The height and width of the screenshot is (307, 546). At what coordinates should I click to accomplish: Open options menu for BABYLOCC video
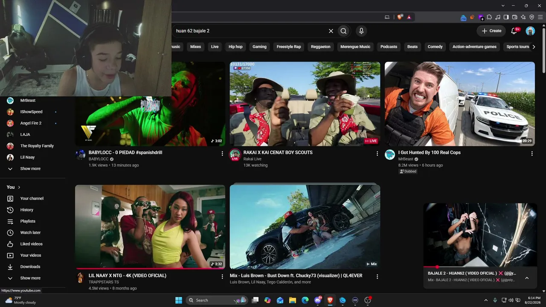[x=222, y=153]
